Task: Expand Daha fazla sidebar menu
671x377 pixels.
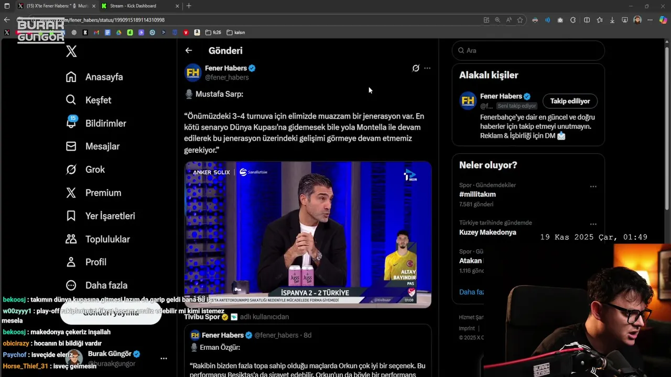Action: coord(96,285)
